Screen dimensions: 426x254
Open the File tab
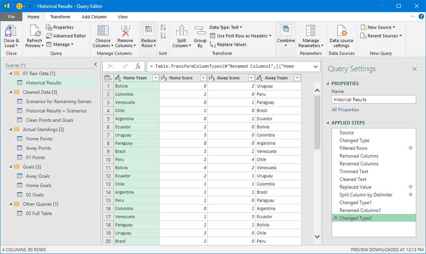tap(11, 17)
